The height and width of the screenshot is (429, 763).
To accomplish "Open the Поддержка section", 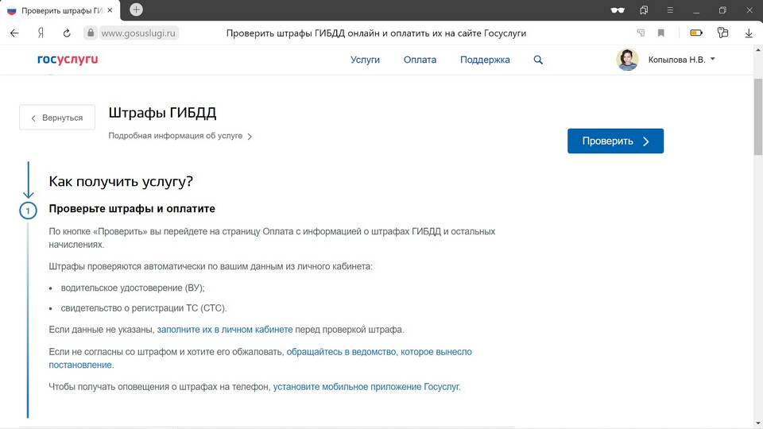I will 485,60.
